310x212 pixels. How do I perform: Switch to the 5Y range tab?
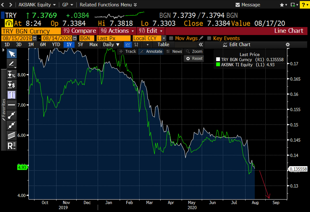[x=80, y=44]
